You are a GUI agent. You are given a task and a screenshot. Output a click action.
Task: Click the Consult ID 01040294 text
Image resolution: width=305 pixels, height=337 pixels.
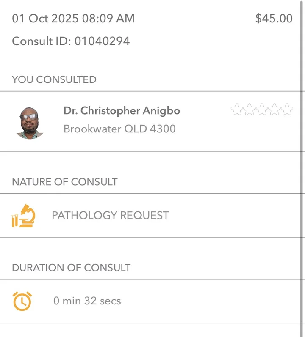click(71, 41)
